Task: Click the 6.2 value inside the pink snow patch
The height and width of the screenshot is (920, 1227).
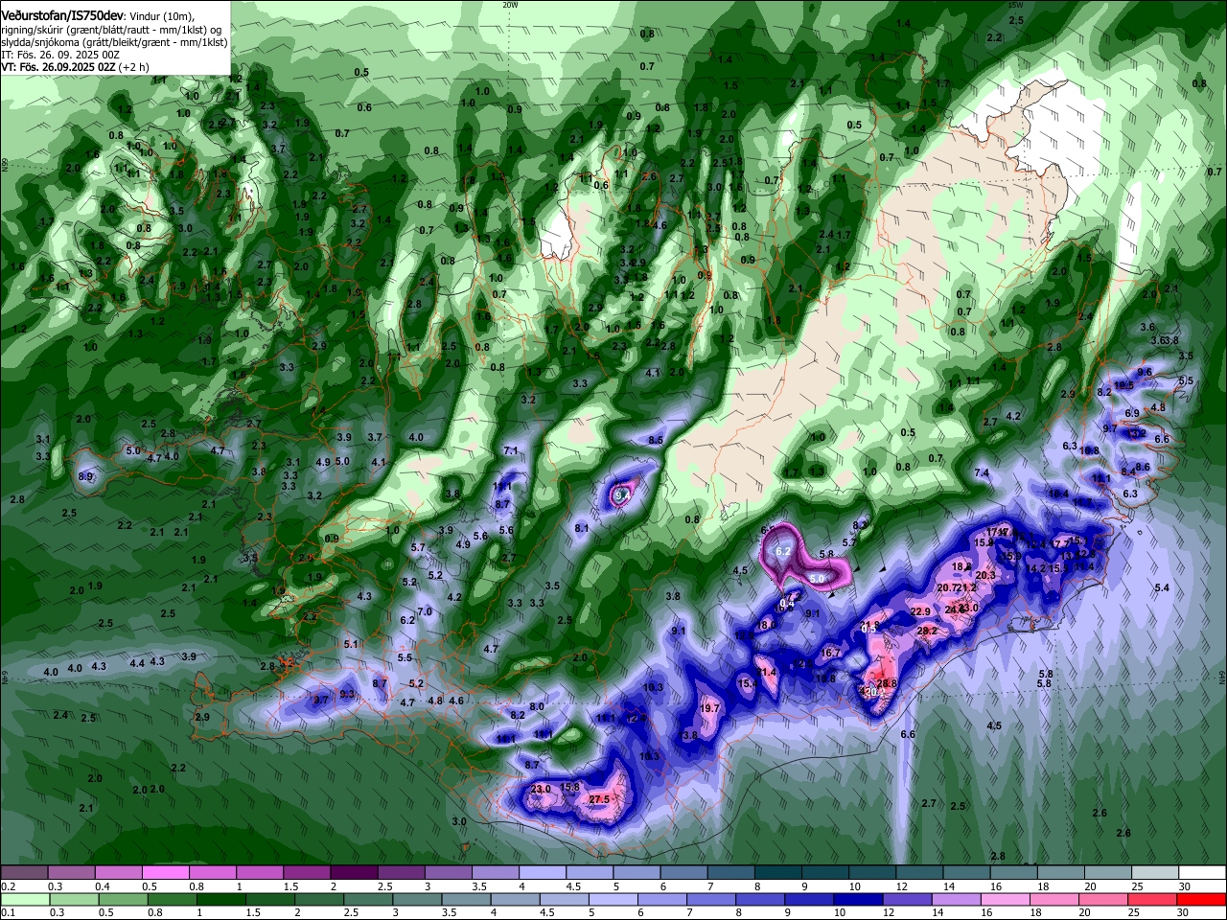Action: [x=782, y=551]
